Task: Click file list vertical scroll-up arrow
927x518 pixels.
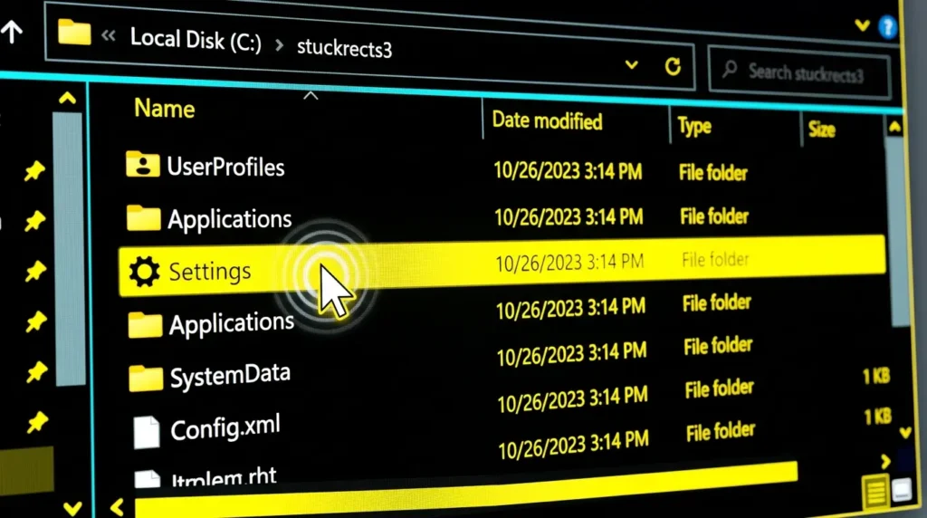Action: coord(895,127)
